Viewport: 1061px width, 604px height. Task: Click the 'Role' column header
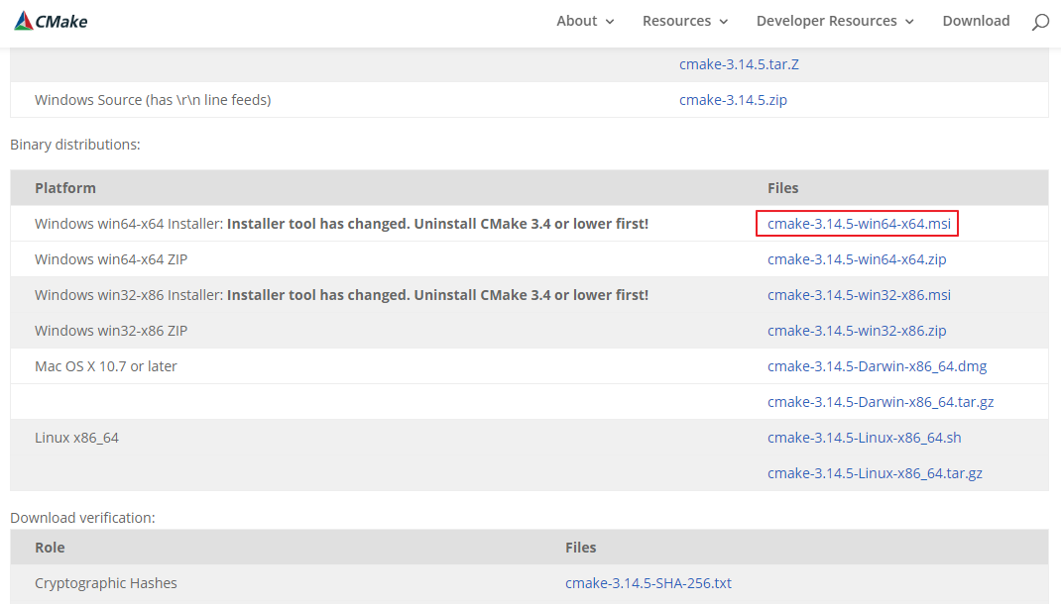50,548
